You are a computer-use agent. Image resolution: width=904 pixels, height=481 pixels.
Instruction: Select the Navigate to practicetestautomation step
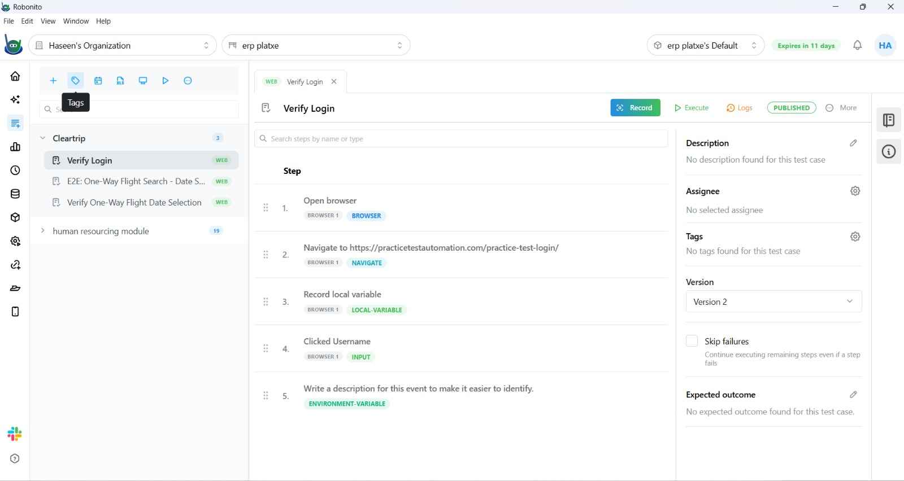[x=461, y=255]
